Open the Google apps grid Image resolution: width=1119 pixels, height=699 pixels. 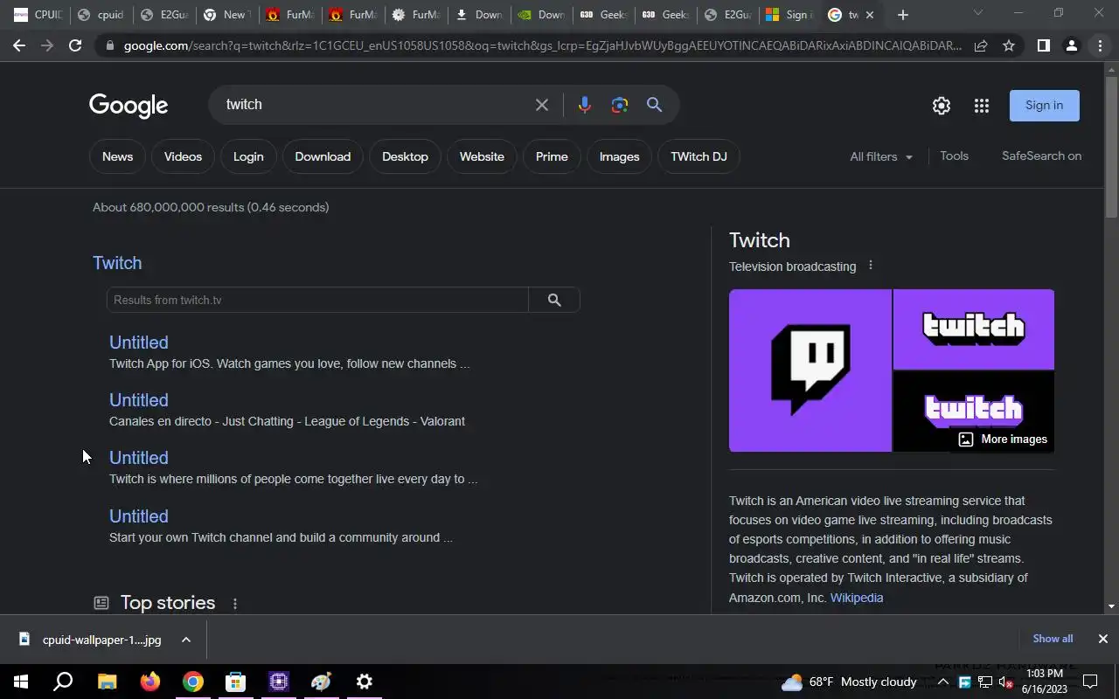pos(982,106)
